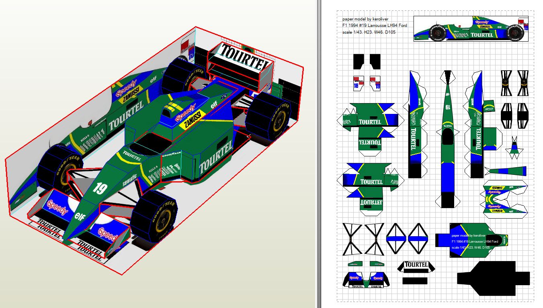Screen dimensions: 543x308
Task: Pick the front-right Goodyear tire in 3D view
Action: point(154,216)
